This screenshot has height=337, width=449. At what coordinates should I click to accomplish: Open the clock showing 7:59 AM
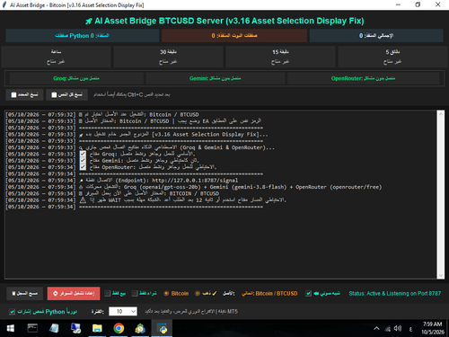[433, 328]
